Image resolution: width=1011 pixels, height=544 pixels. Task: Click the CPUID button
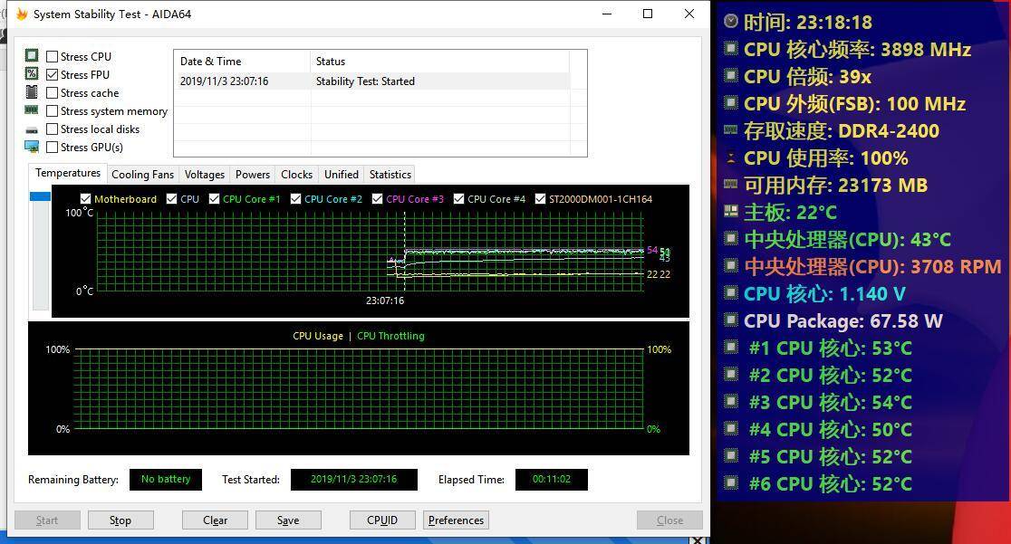[382, 520]
